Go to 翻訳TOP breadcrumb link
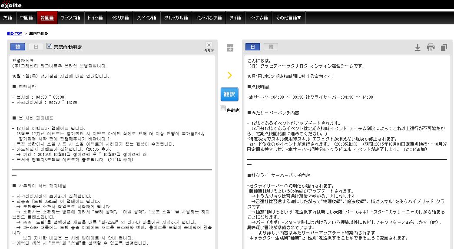454x249 pixels. [14, 33]
